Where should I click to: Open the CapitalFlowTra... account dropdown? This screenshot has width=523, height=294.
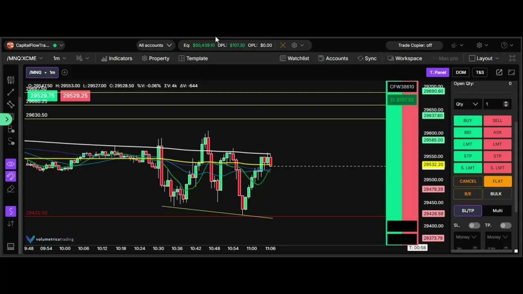pos(35,45)
